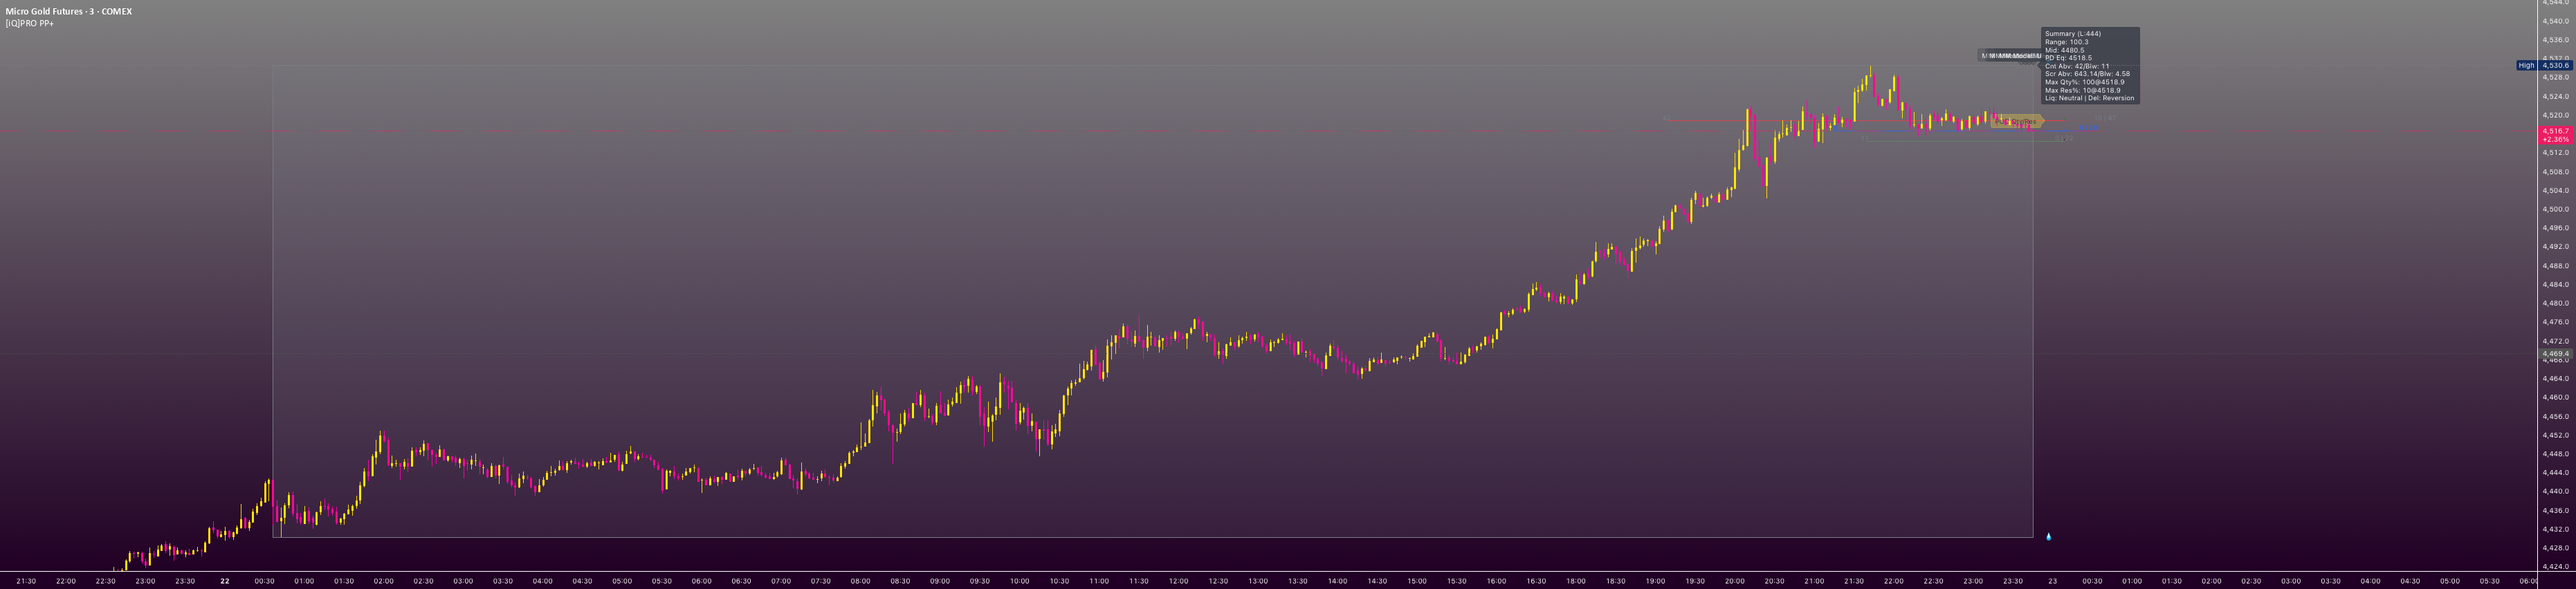Image resolution: width=2576 pixels, height=589 pixels.
Task: Select the 4,469.4 price label
Action: (x=2556, y=353)
